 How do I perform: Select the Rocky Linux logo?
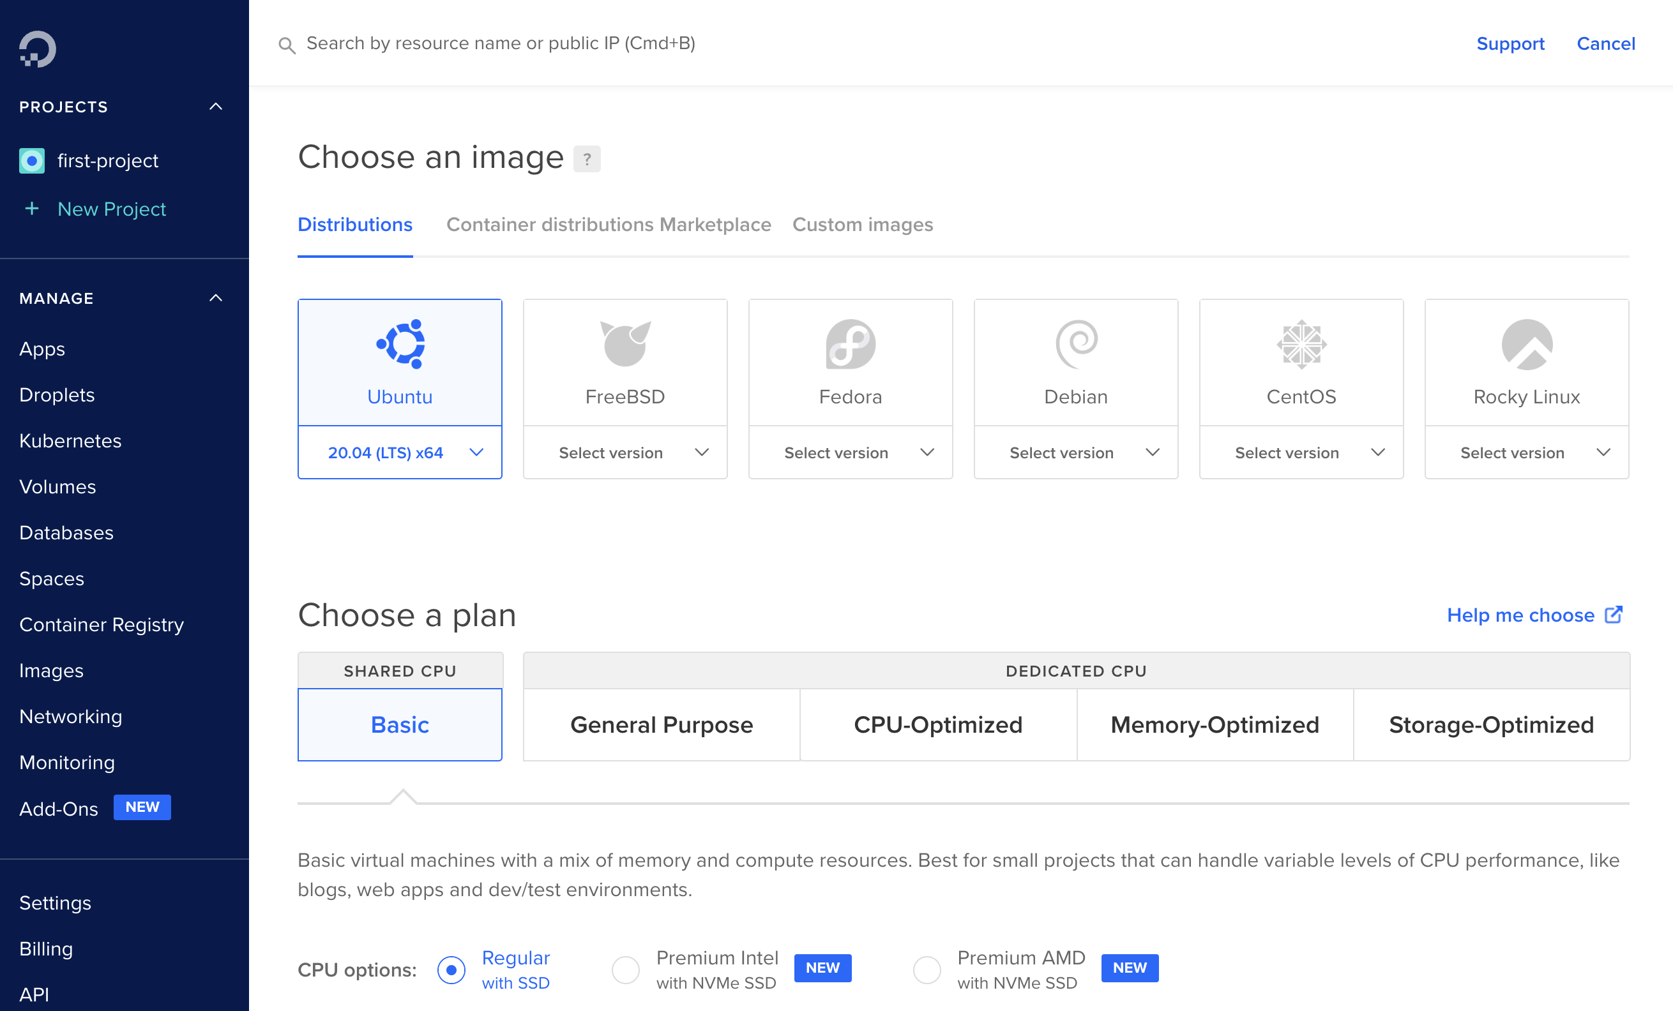point(1527,343)
